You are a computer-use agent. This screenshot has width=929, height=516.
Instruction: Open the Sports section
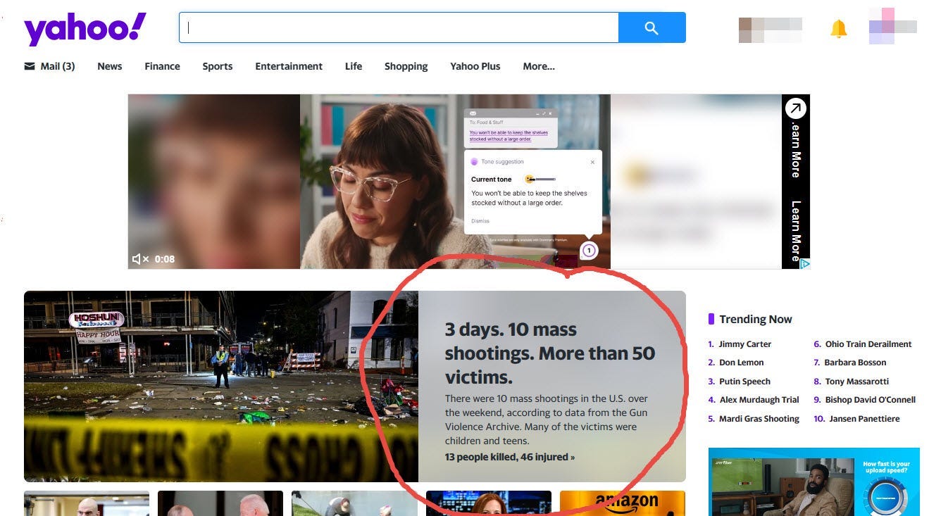click(x=217, y=66)
